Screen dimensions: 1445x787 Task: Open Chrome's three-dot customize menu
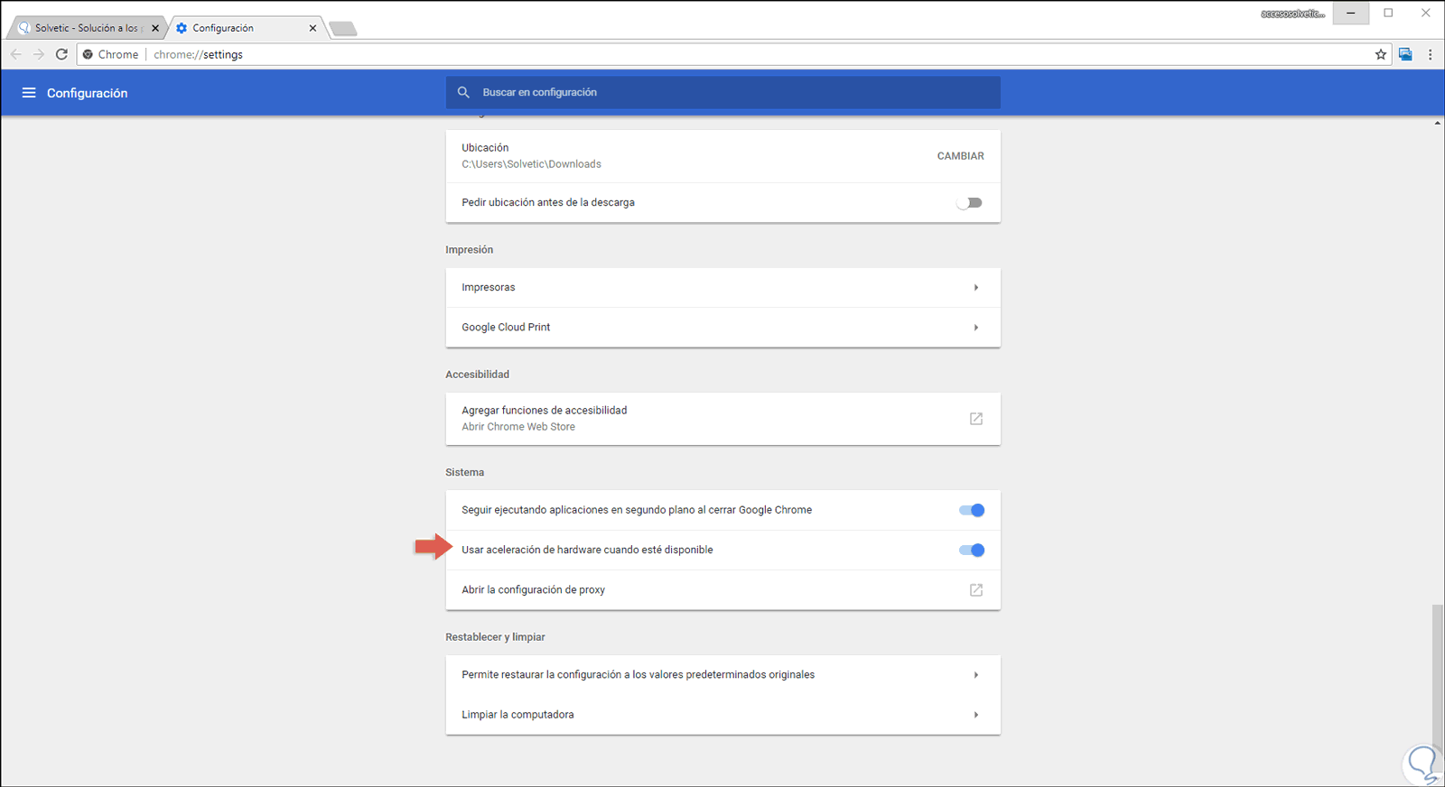tap(1430, 54)
